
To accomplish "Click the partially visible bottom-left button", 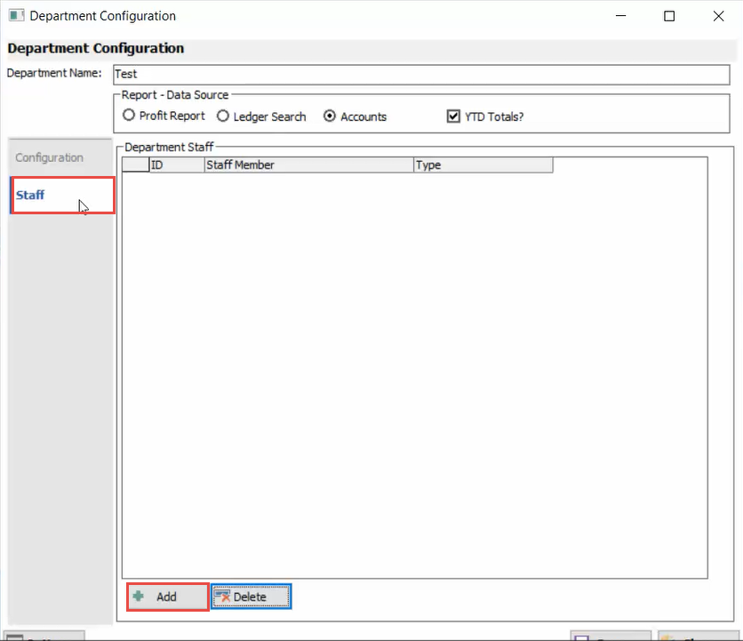I will (x=44, y=636).
